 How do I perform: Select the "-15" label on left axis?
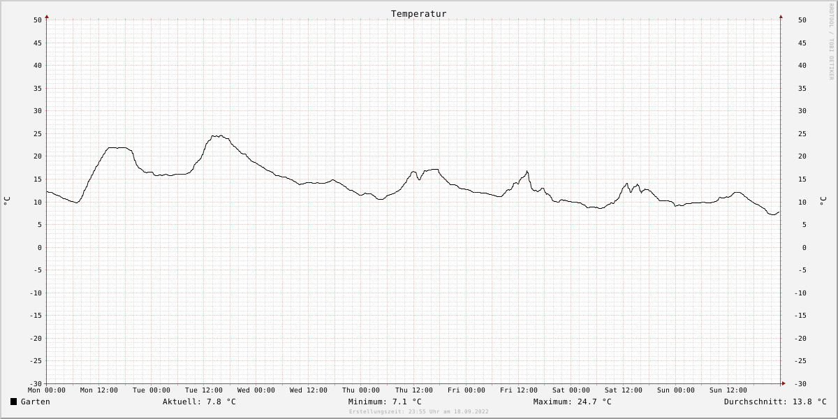click(36, 316)
